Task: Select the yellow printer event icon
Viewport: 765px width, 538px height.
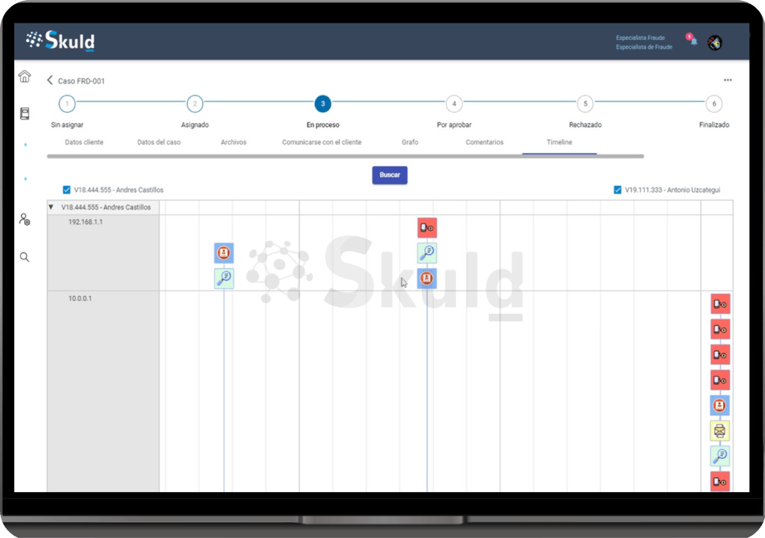Action: point(720,431)
